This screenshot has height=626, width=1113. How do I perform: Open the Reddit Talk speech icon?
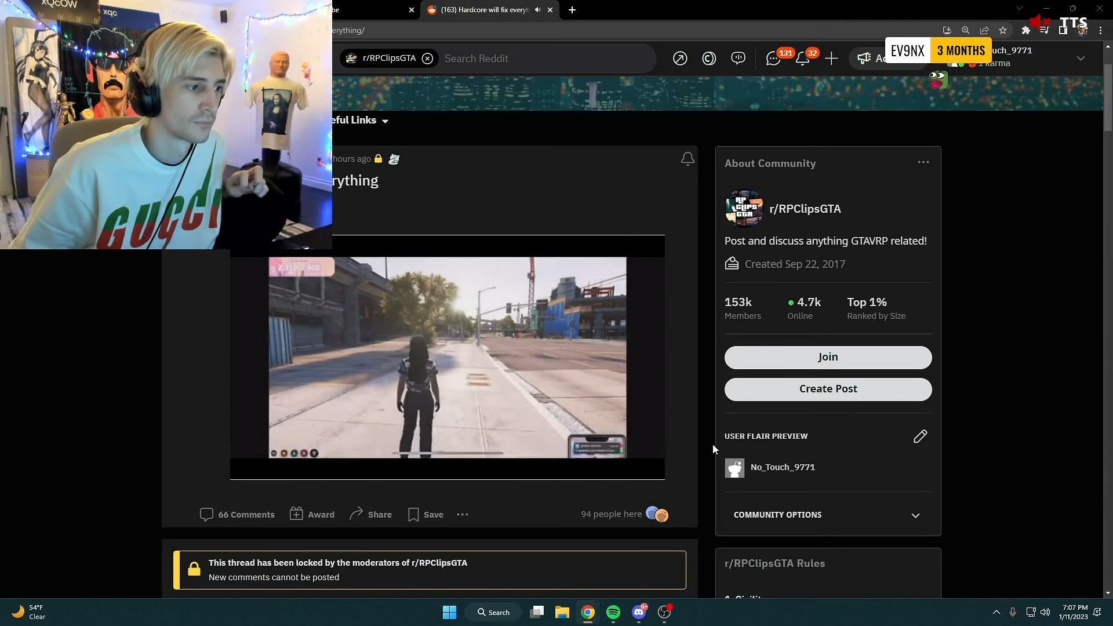pos(738,59)
